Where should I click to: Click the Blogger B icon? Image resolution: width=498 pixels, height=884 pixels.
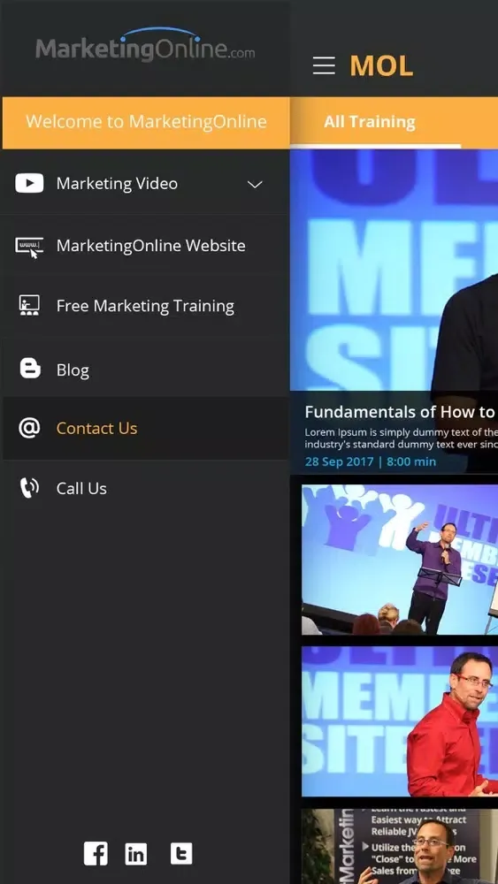click(x=30, y=368)
